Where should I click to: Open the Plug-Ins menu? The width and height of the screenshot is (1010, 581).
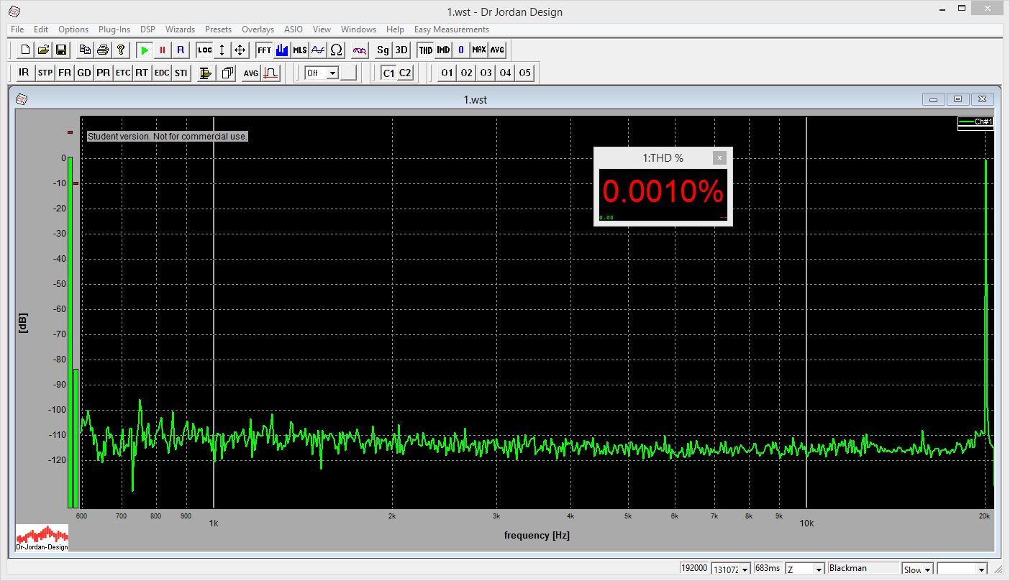pos(114,29)
